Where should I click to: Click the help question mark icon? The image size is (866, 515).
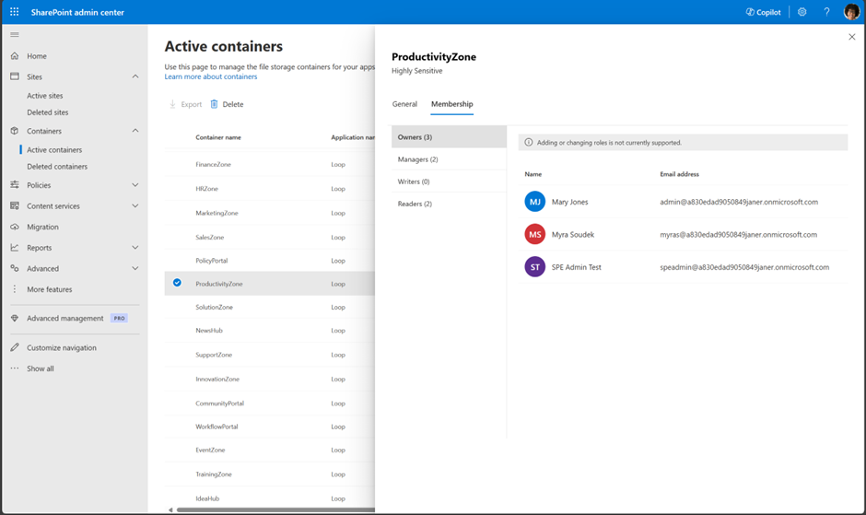[x=826, y=12]
